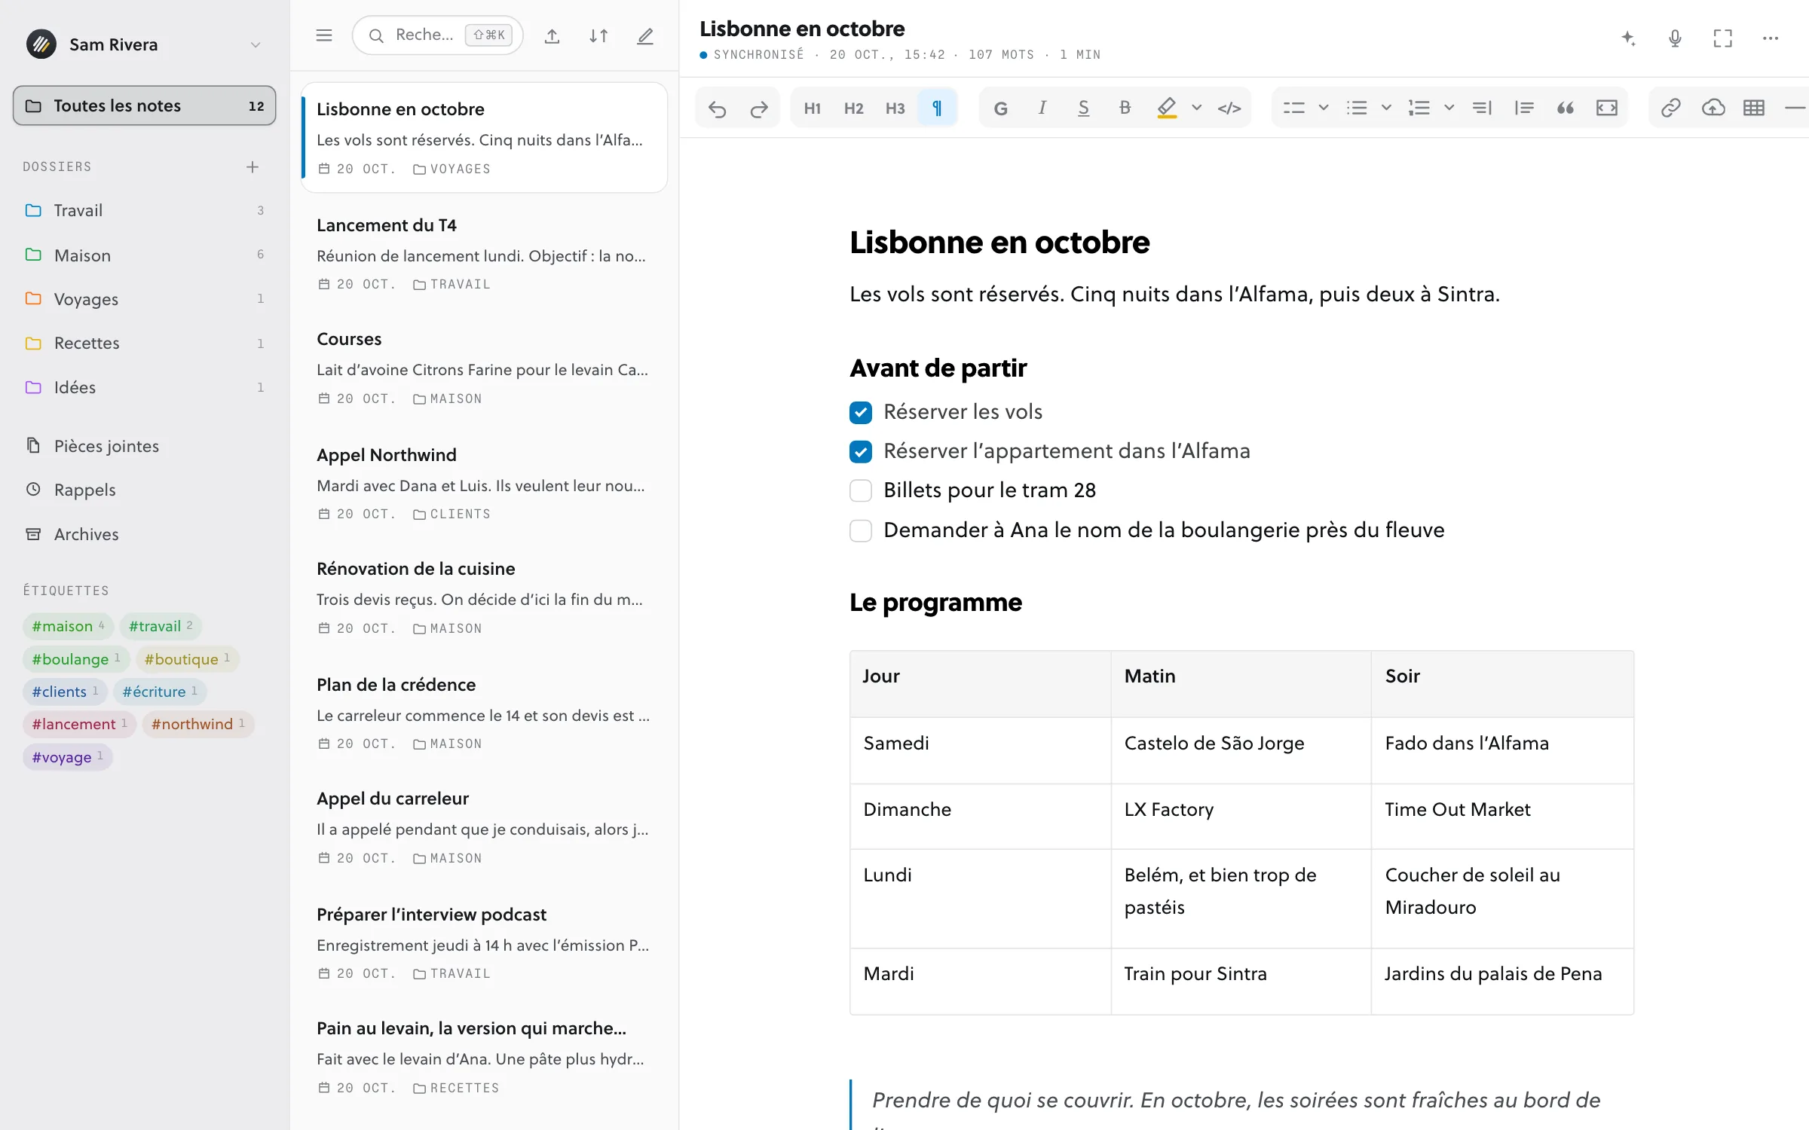Insert a blockquote
This screenshot has height=1130, width=1809.
coord(1566,108)
